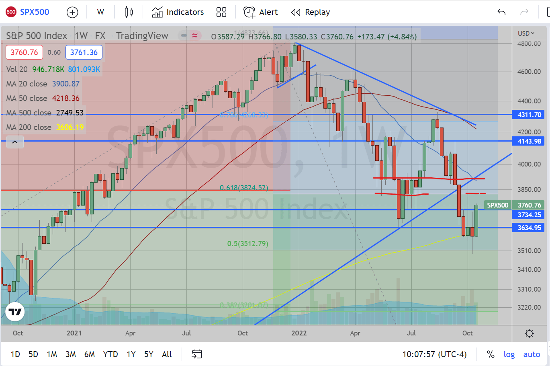Select the 4143.98 horizontal line label
Image resolution: width=550 pixels, height=366 pixels.
[x=528, y=141]
